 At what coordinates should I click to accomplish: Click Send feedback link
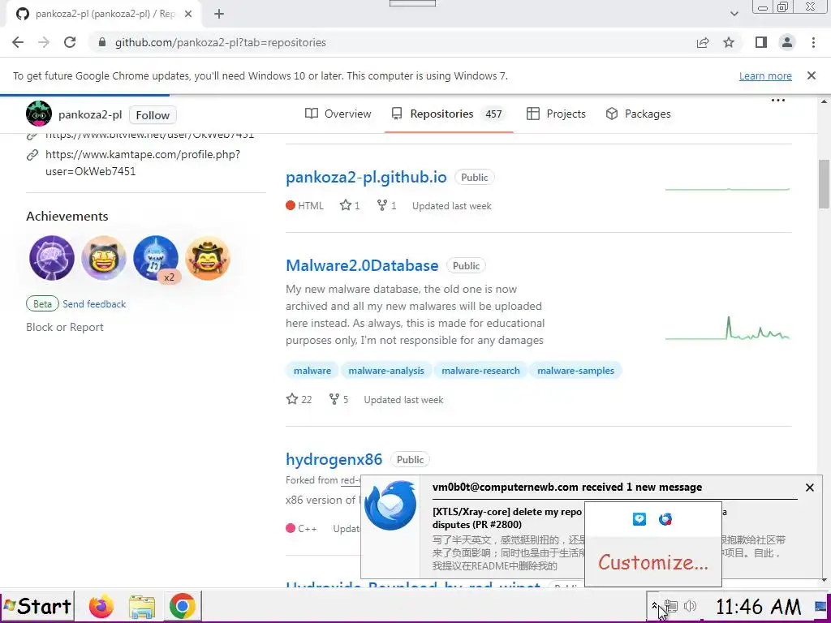click(94, 304)
